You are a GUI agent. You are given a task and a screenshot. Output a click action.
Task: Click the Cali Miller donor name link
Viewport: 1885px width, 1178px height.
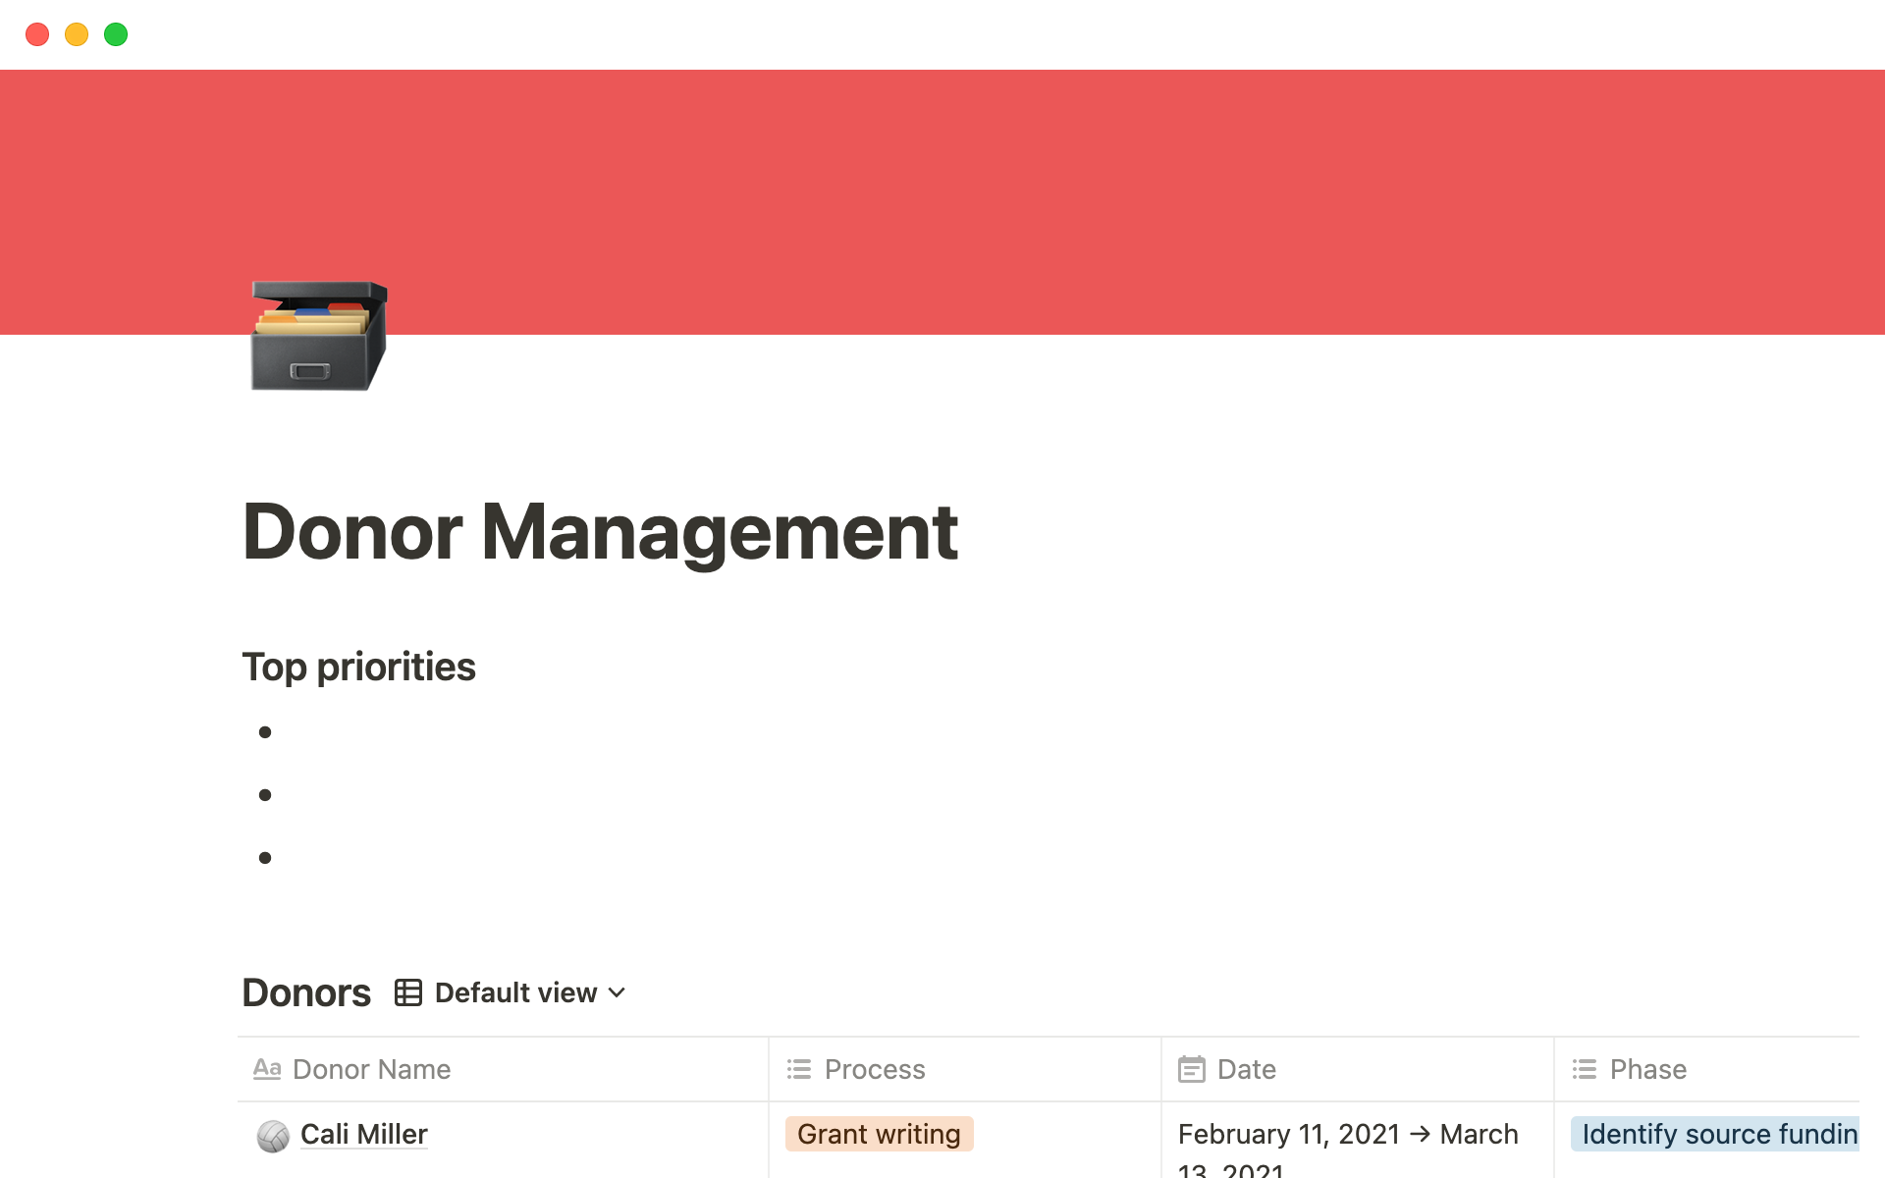(361, 1135)
